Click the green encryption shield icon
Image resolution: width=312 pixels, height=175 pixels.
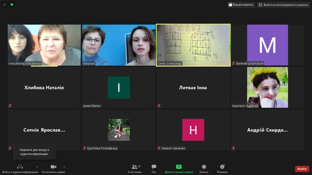click(x=12, y=4)
